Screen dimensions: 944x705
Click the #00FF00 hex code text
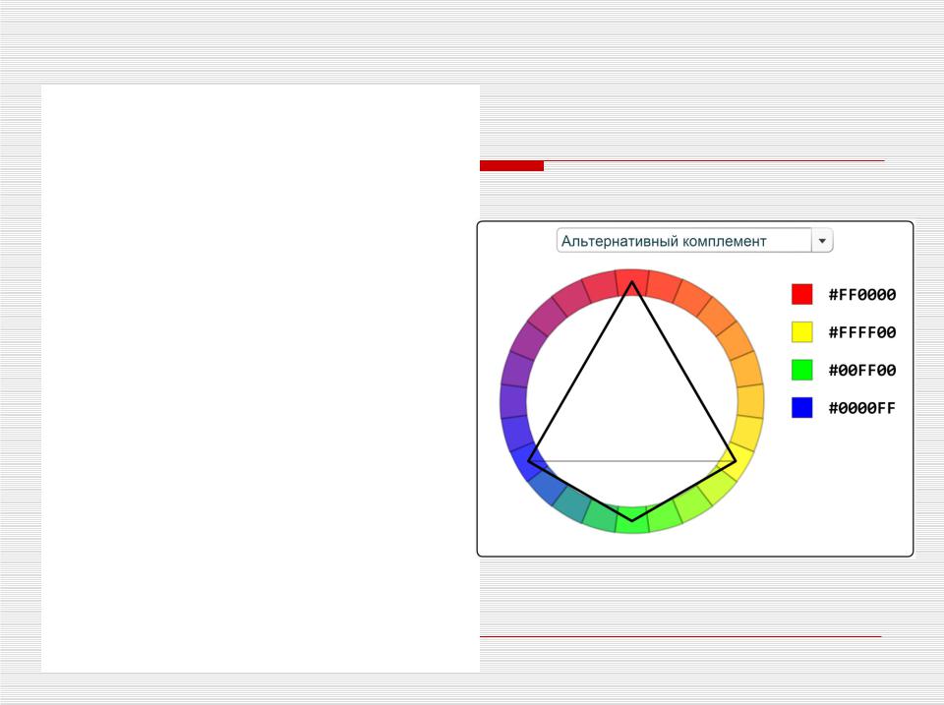coord(862,371)
